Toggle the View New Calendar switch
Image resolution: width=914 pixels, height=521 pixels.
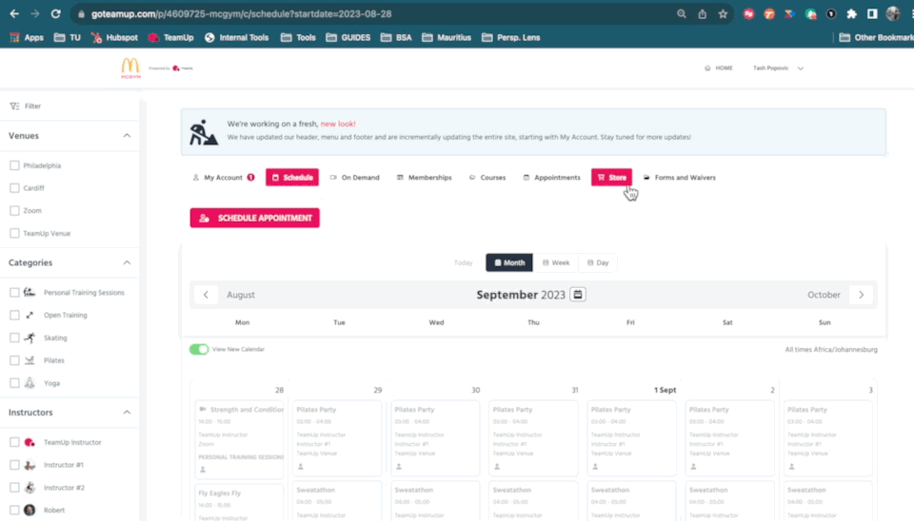[199, 349]
